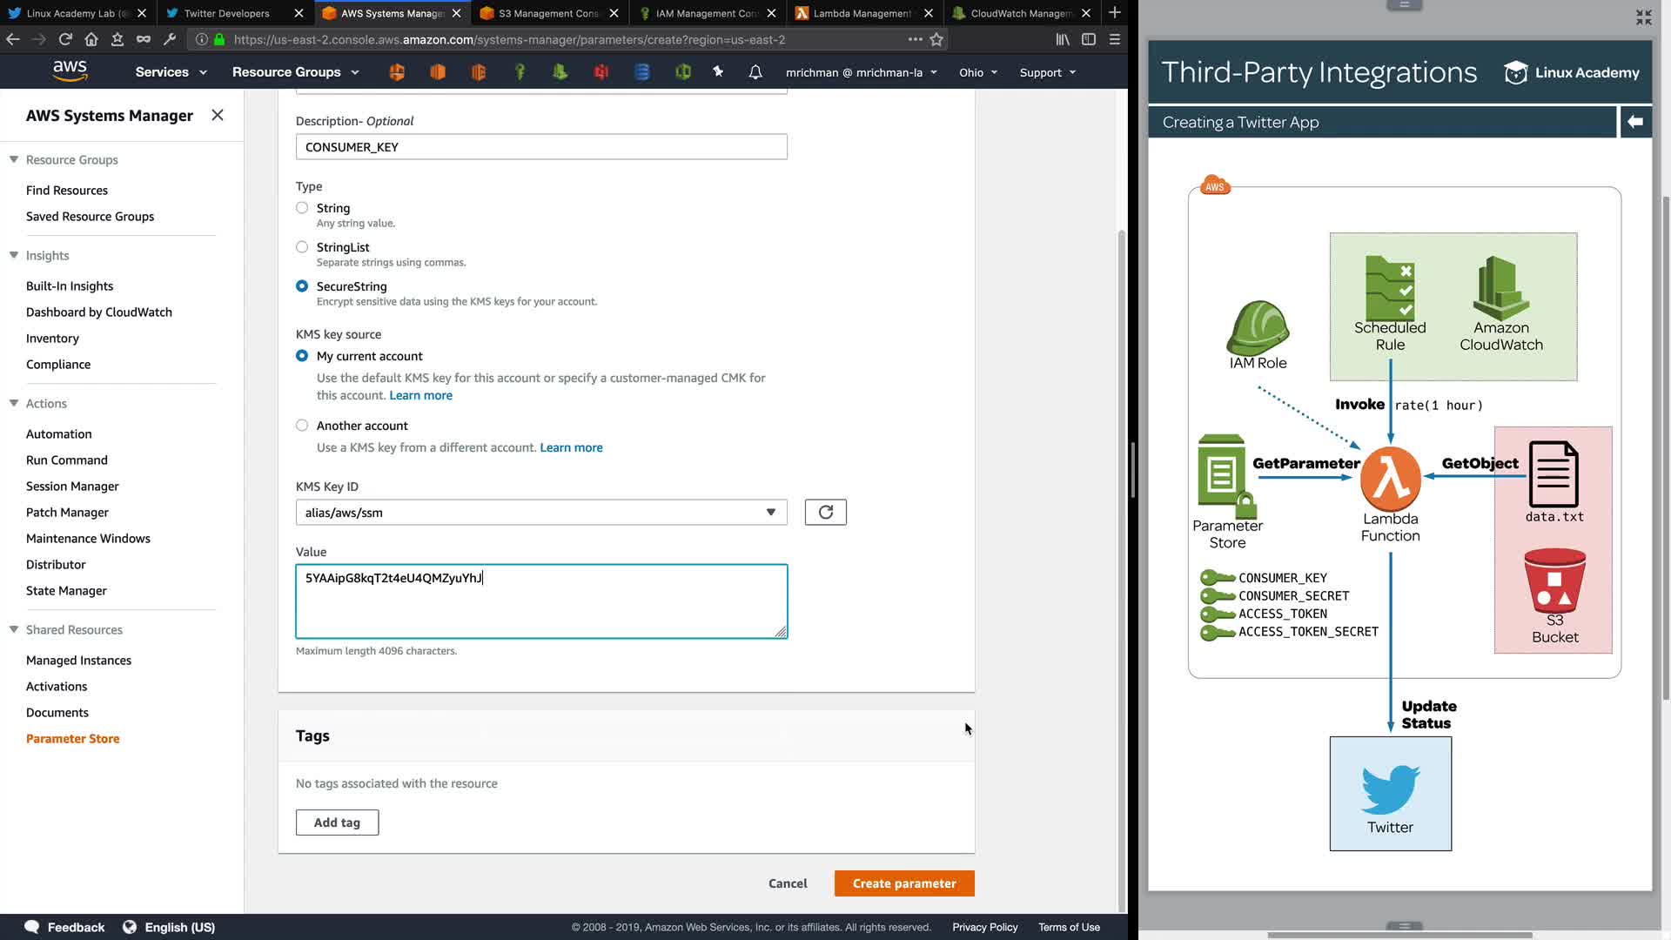Click the browser reload icon
This screenshot has height=940, width=1671.
coord(65,39)
